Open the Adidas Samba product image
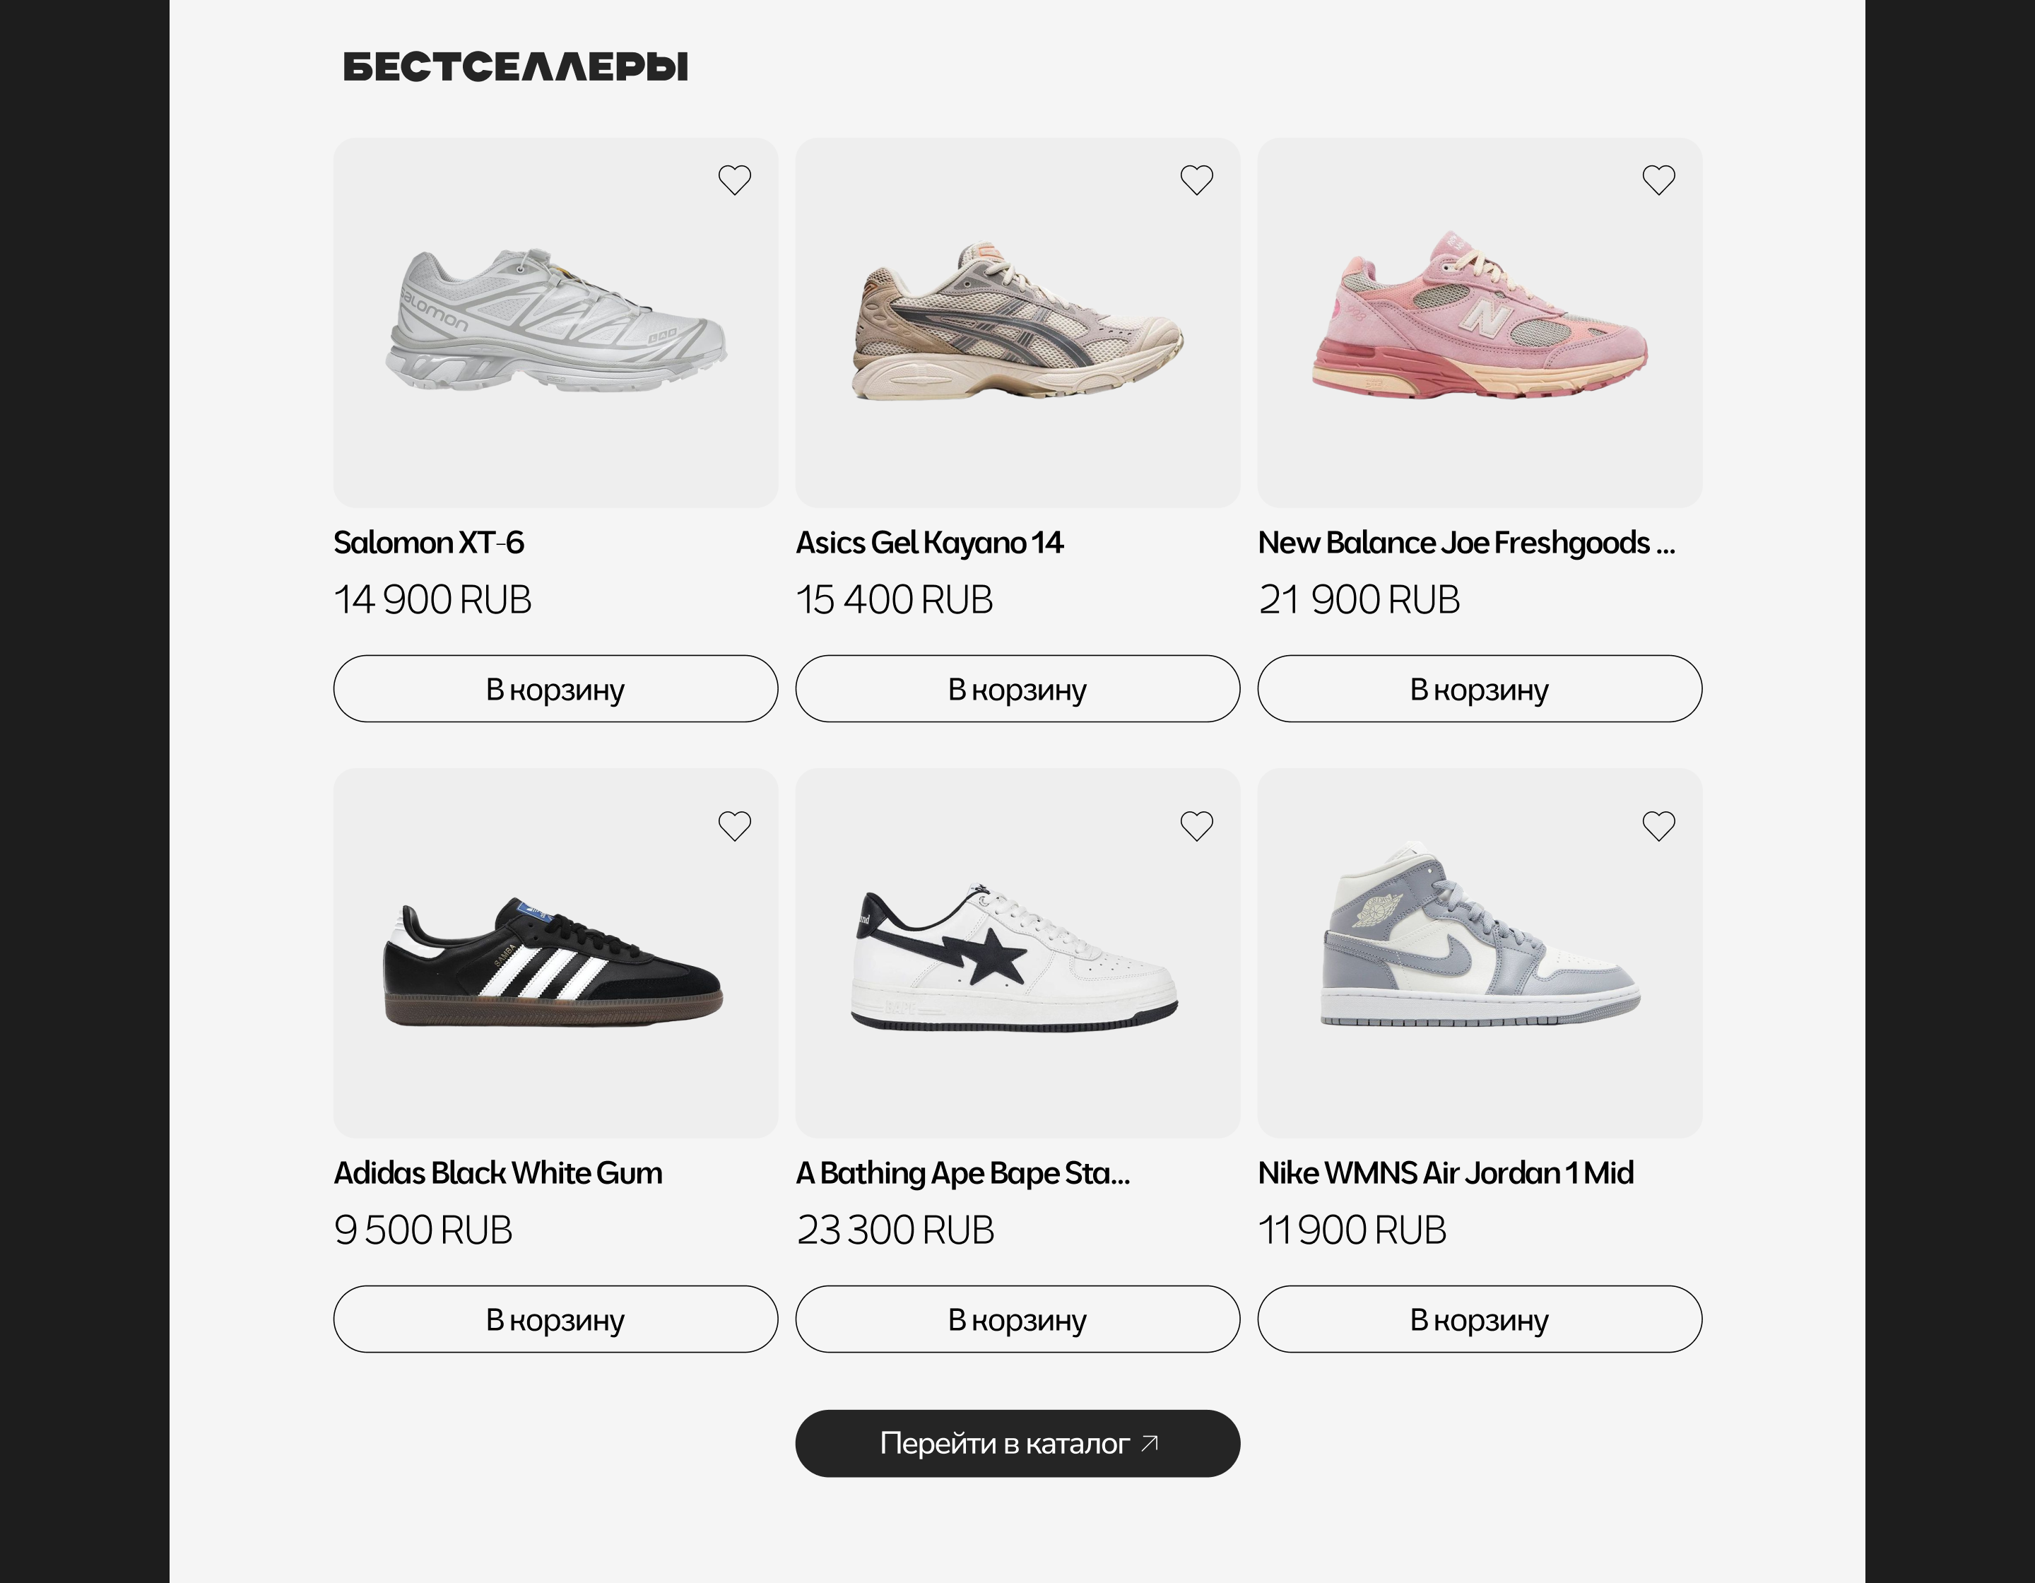The width and height of the screenshot is (2035, 1583). (555, 963)
